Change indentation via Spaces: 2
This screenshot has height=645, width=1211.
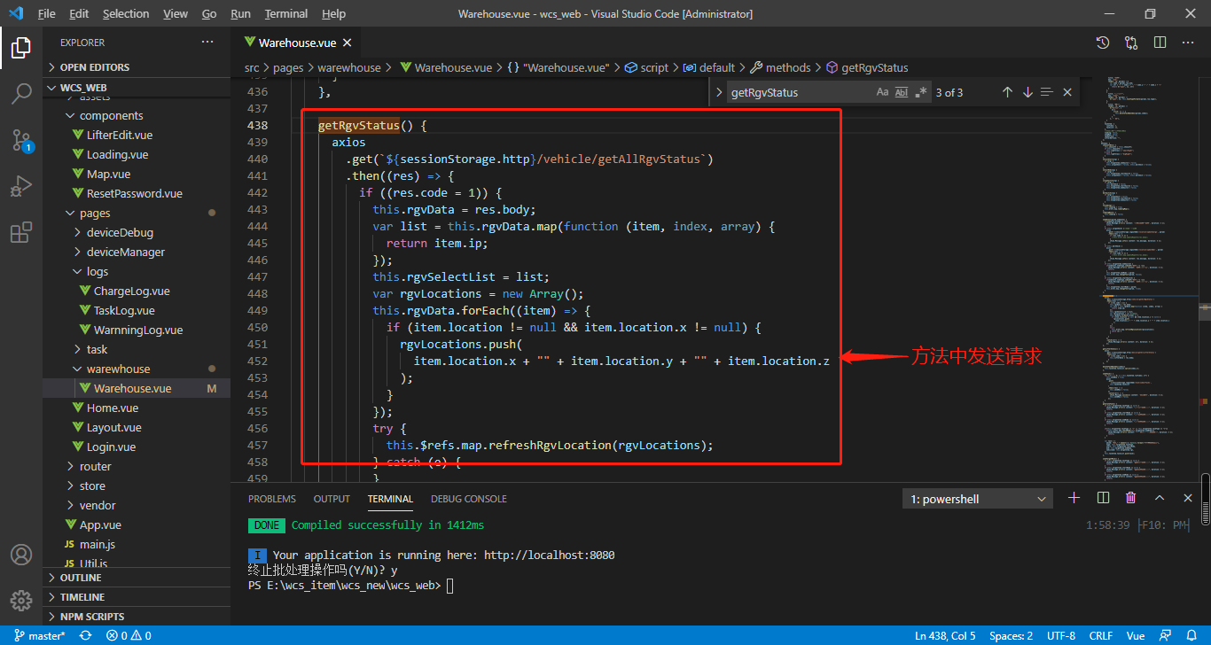1011,635
